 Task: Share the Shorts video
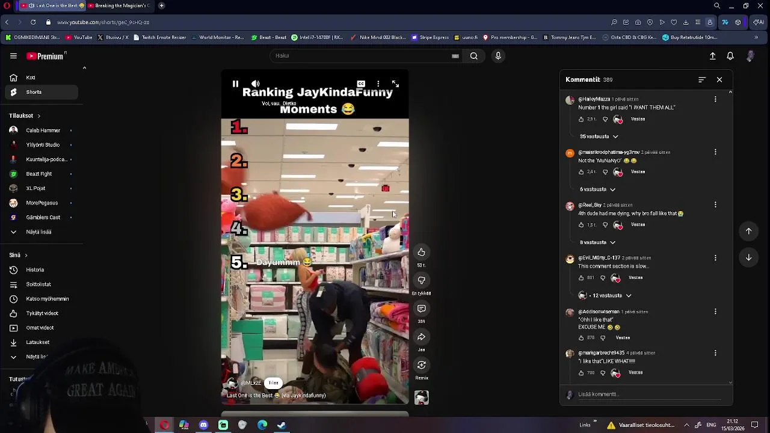tap(421, 337)
